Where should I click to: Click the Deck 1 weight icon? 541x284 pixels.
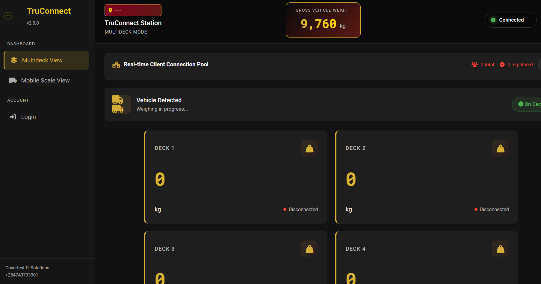tap(309, 148)
